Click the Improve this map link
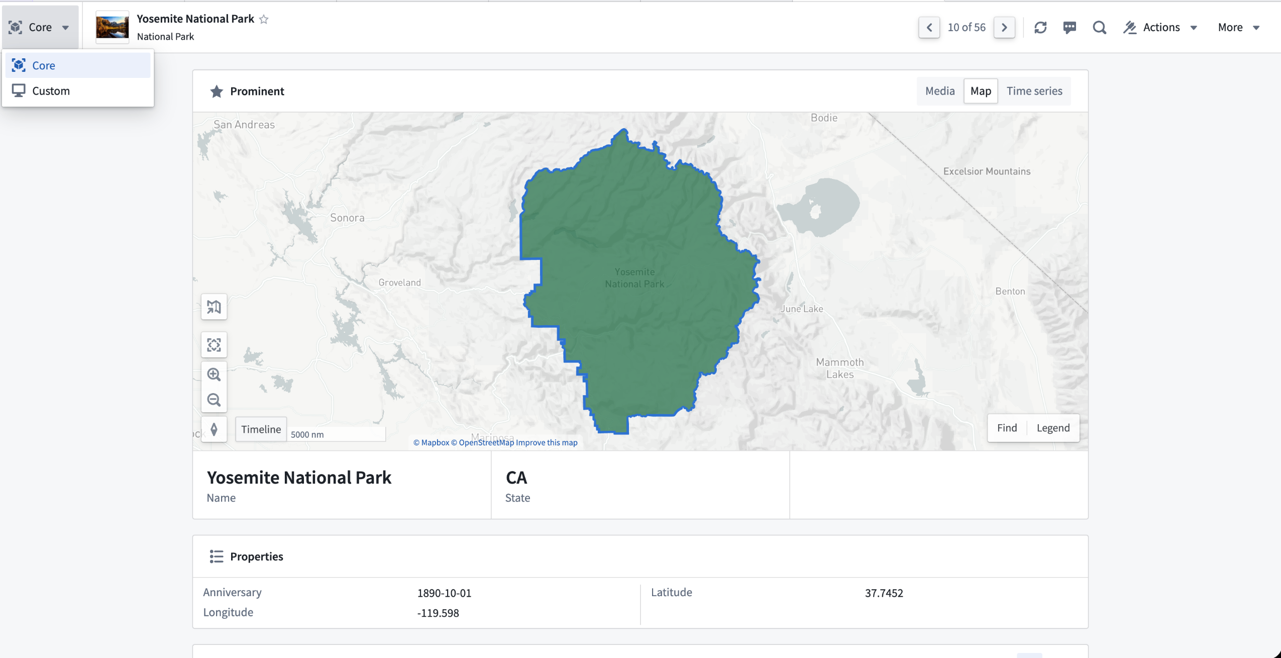Screen dimensions: 1281x658 coord(547,442)
